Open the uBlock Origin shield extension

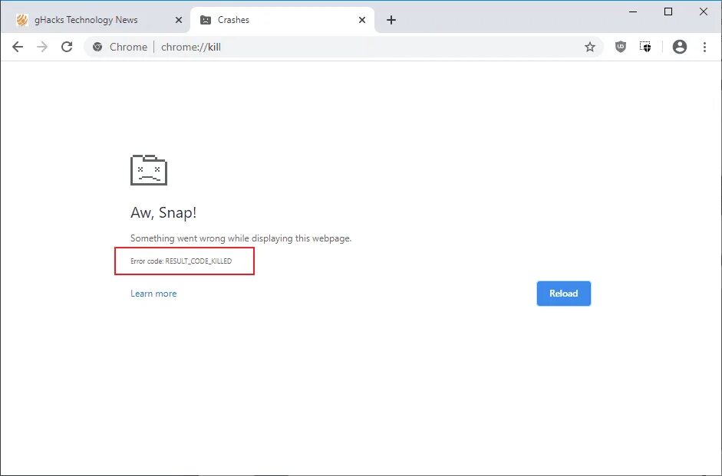coord(621,47)
